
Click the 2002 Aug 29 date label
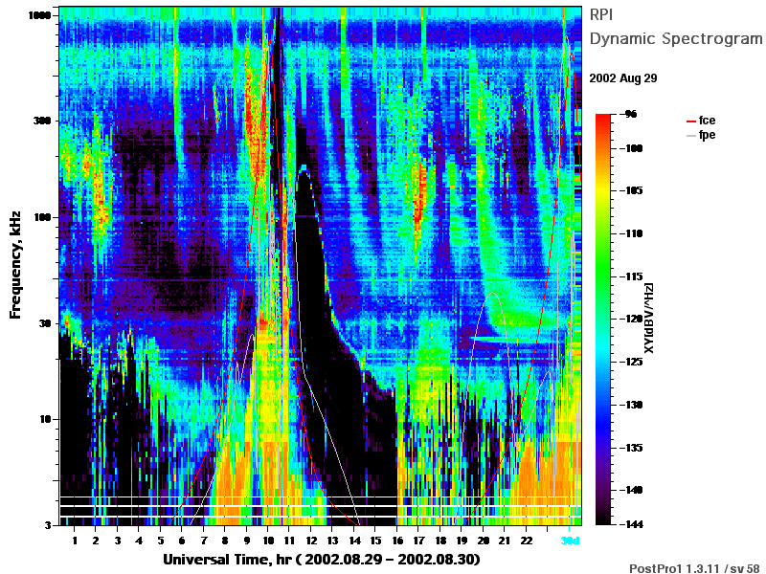[x=623, y=78]
